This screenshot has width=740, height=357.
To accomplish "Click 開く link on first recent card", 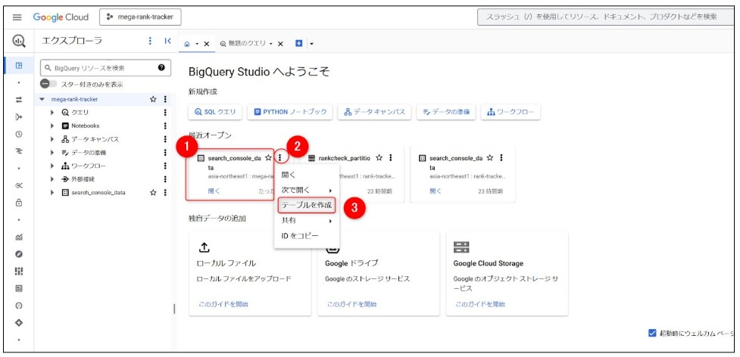I will (x=214, y=191).
